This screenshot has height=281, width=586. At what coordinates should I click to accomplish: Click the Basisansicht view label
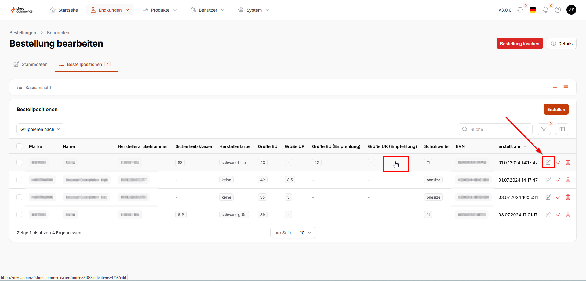pos(38,88)
